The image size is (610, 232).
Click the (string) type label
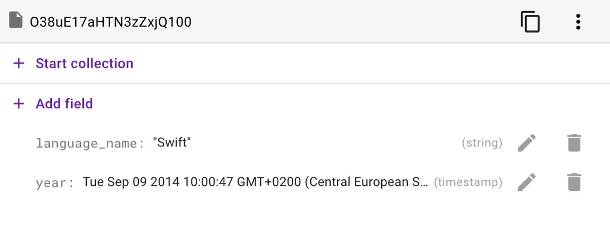point(481,143)
